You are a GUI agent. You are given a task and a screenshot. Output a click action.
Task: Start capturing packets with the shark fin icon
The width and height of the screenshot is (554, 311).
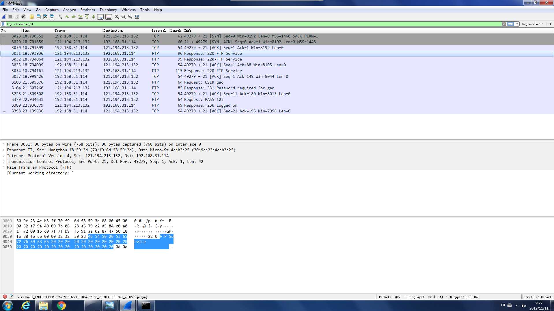4,17
